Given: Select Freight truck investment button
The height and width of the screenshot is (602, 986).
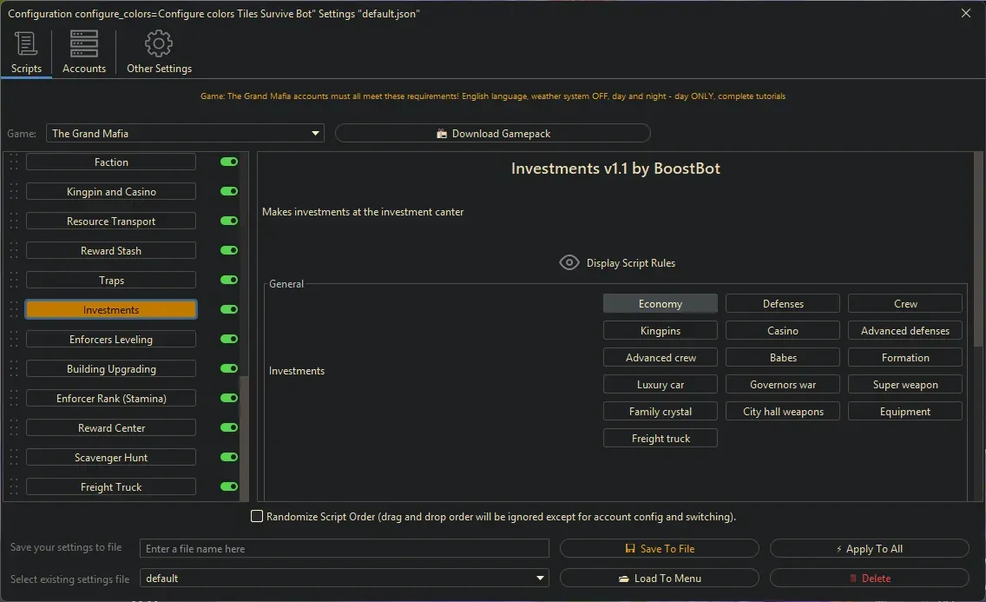Looking at the screenshot, I should pyautogui.click(x=661, y=439).
